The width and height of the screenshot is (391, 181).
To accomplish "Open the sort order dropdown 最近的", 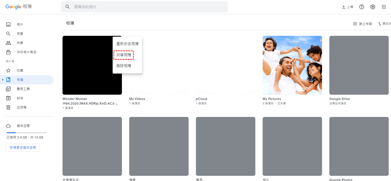I will tap(384, 24).
